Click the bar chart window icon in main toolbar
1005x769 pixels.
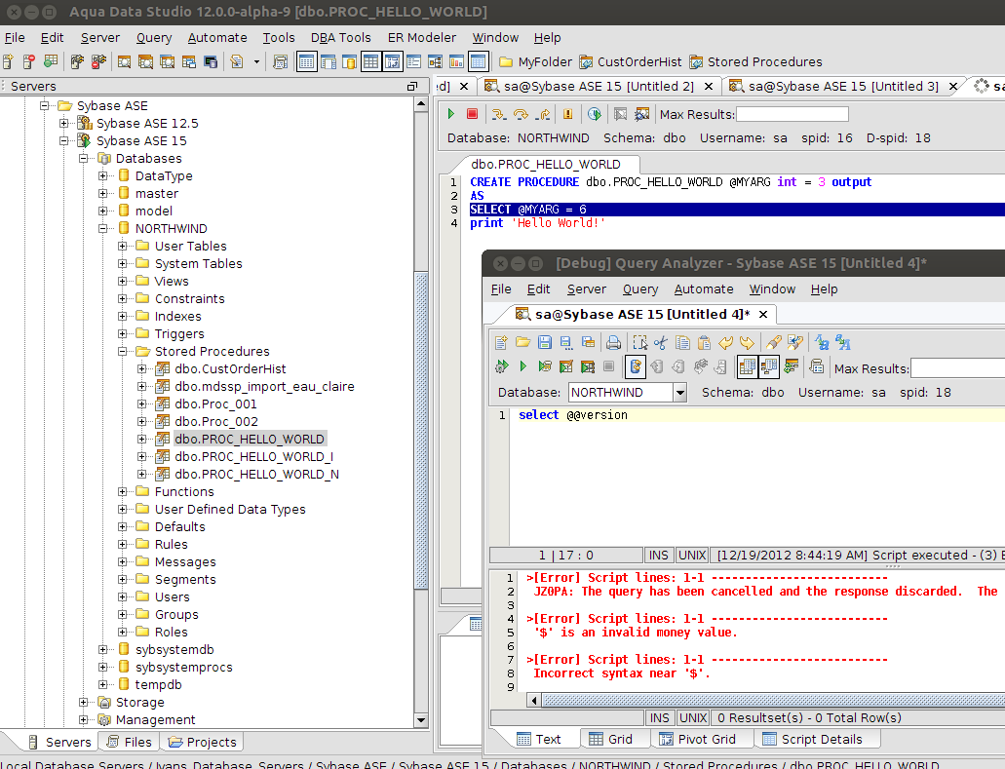(x=456, y=61)
